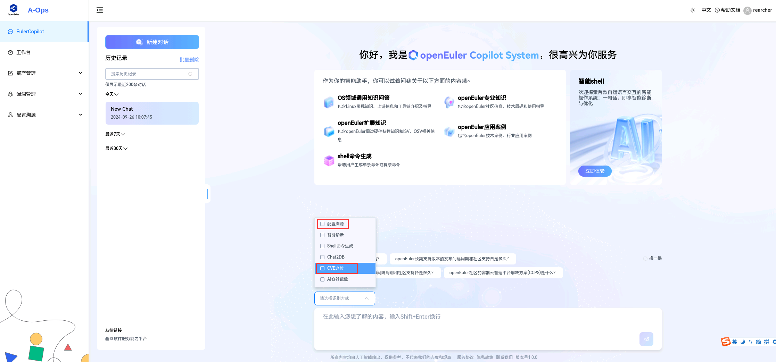Check the 配置溯源 checkbox in dropdown list

[322, 224]
